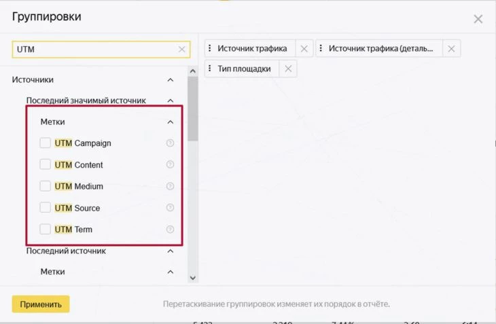Click the UTM Term label

point(73,230)
